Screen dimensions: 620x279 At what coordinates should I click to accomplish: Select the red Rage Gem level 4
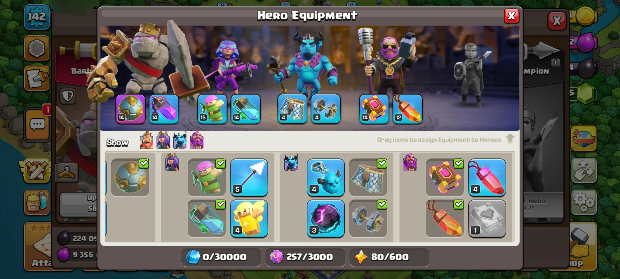487,177
